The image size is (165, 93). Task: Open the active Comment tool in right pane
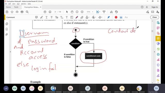158,38
